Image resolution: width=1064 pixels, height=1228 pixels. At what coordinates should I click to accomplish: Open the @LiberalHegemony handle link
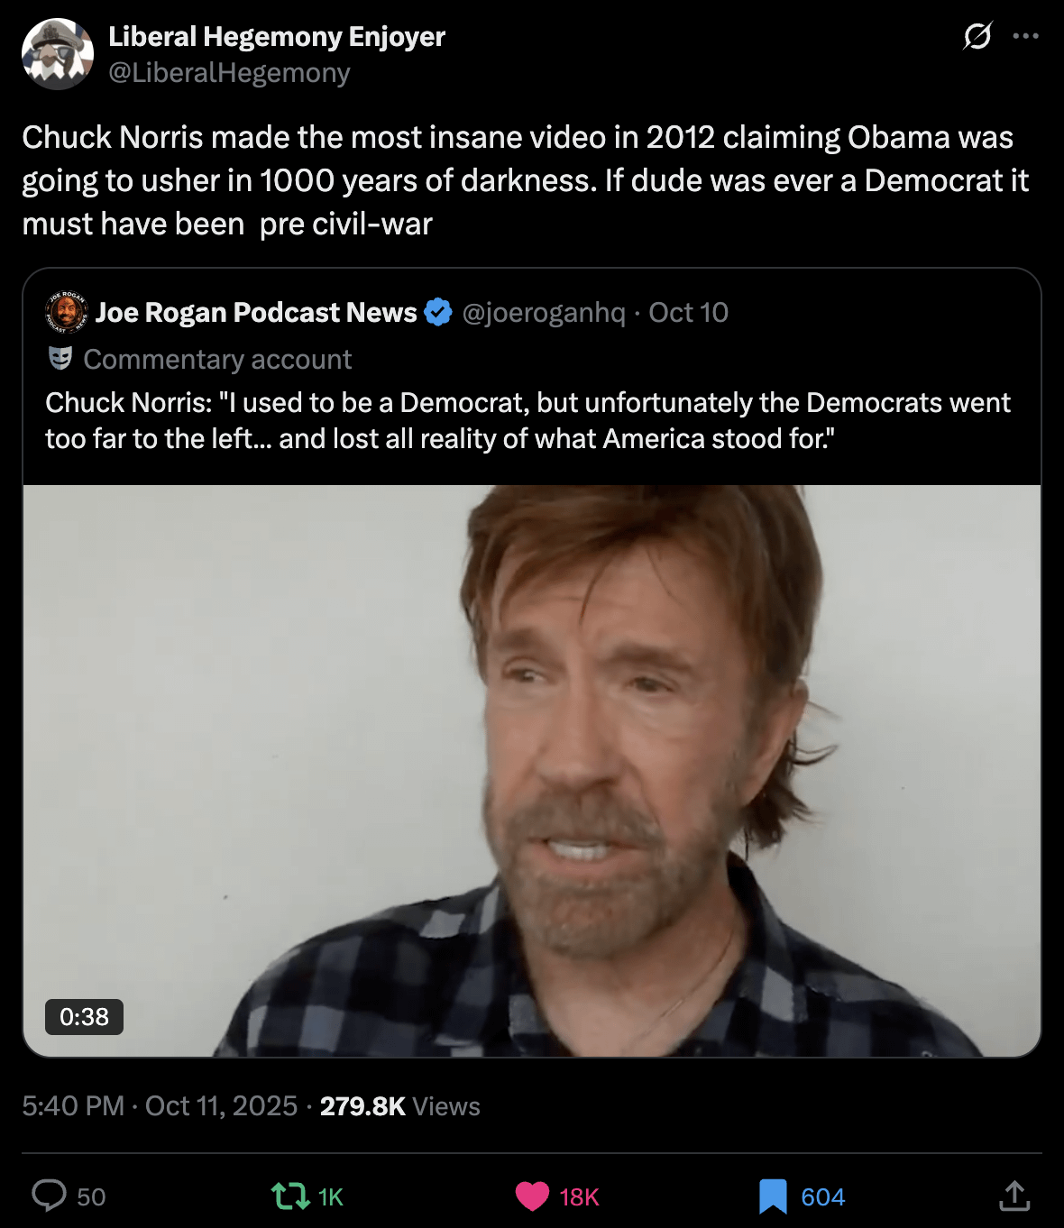[x=229, y=73]
